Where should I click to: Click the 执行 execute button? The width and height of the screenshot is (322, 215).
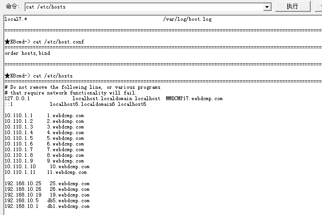292,6
